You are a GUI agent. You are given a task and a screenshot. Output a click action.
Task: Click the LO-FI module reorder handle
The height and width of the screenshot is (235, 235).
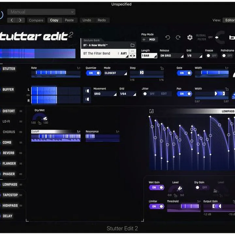coord(21,121)
